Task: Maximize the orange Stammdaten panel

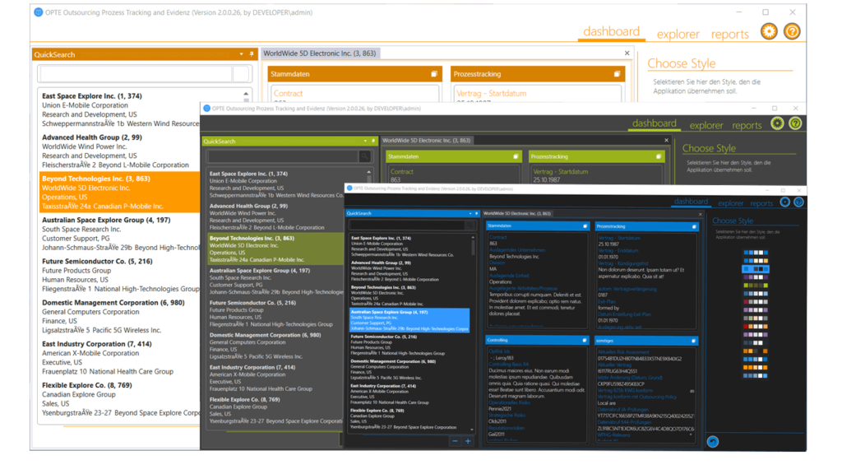Action: point(434,74)
